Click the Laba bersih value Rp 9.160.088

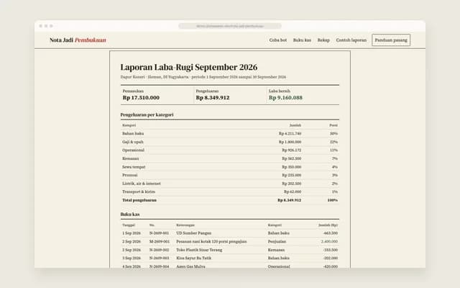click(x=285, y=98)
